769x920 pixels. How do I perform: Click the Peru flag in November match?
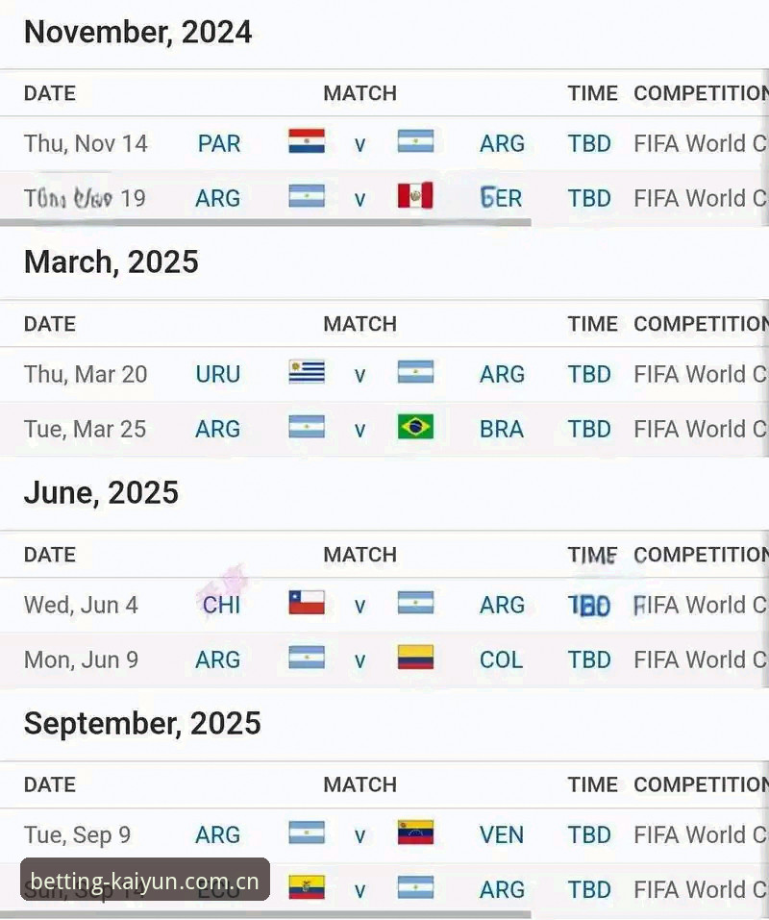[x=415, y=196]
